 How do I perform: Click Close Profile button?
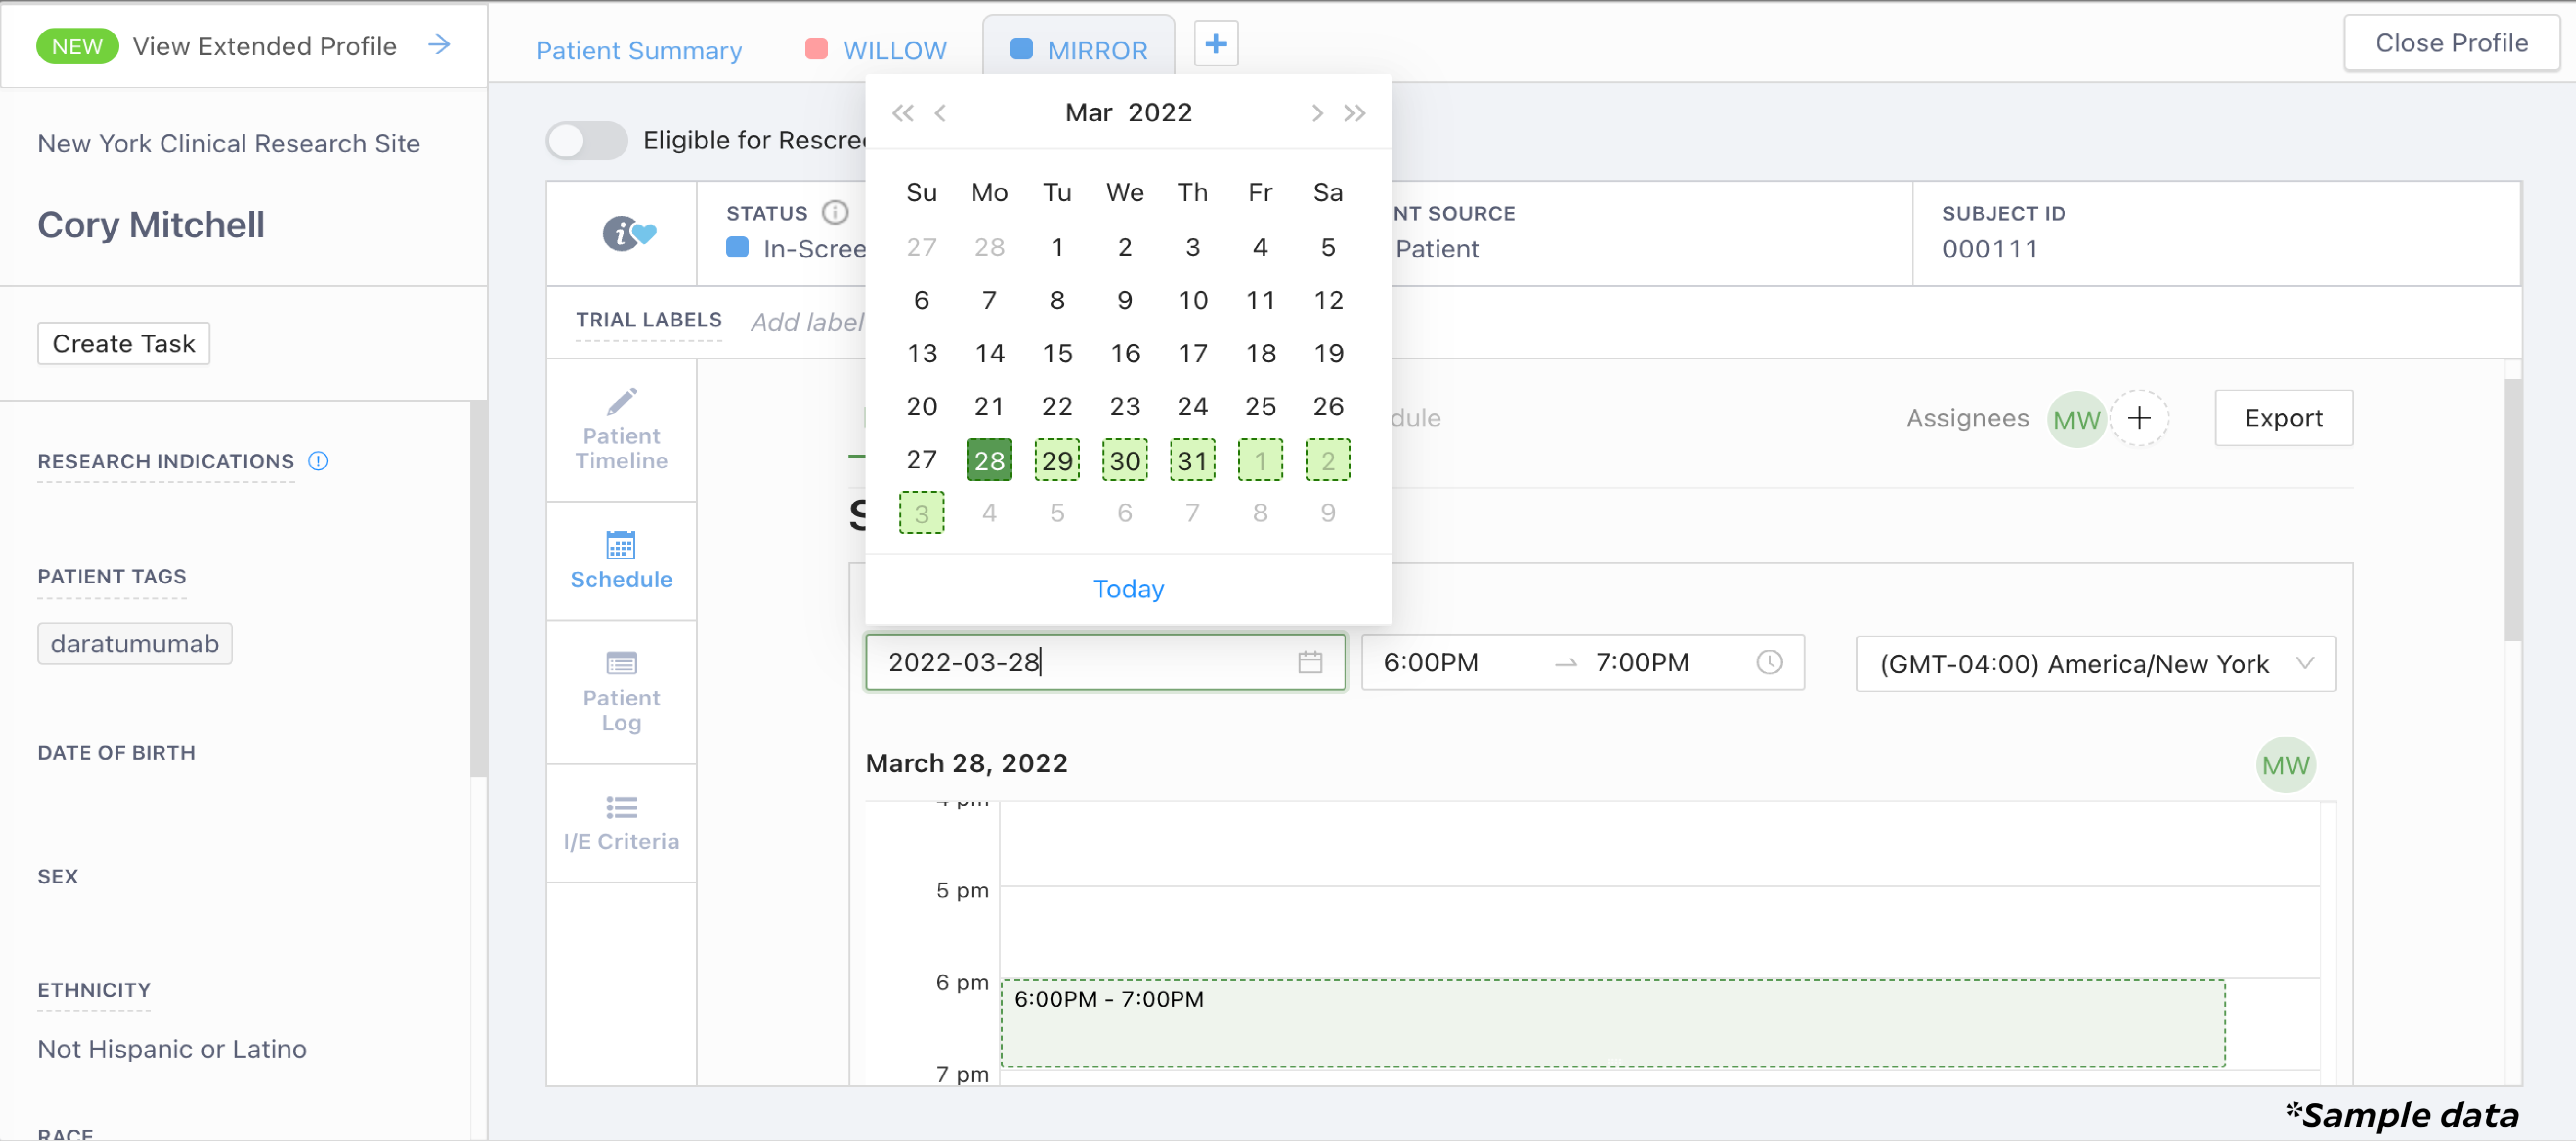(x=2451, y=43)
